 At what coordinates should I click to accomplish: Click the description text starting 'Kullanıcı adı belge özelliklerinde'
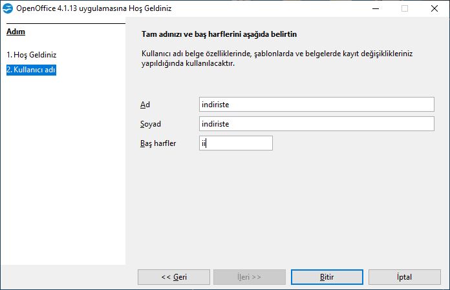pyautogui.click(x=277, y=59)
